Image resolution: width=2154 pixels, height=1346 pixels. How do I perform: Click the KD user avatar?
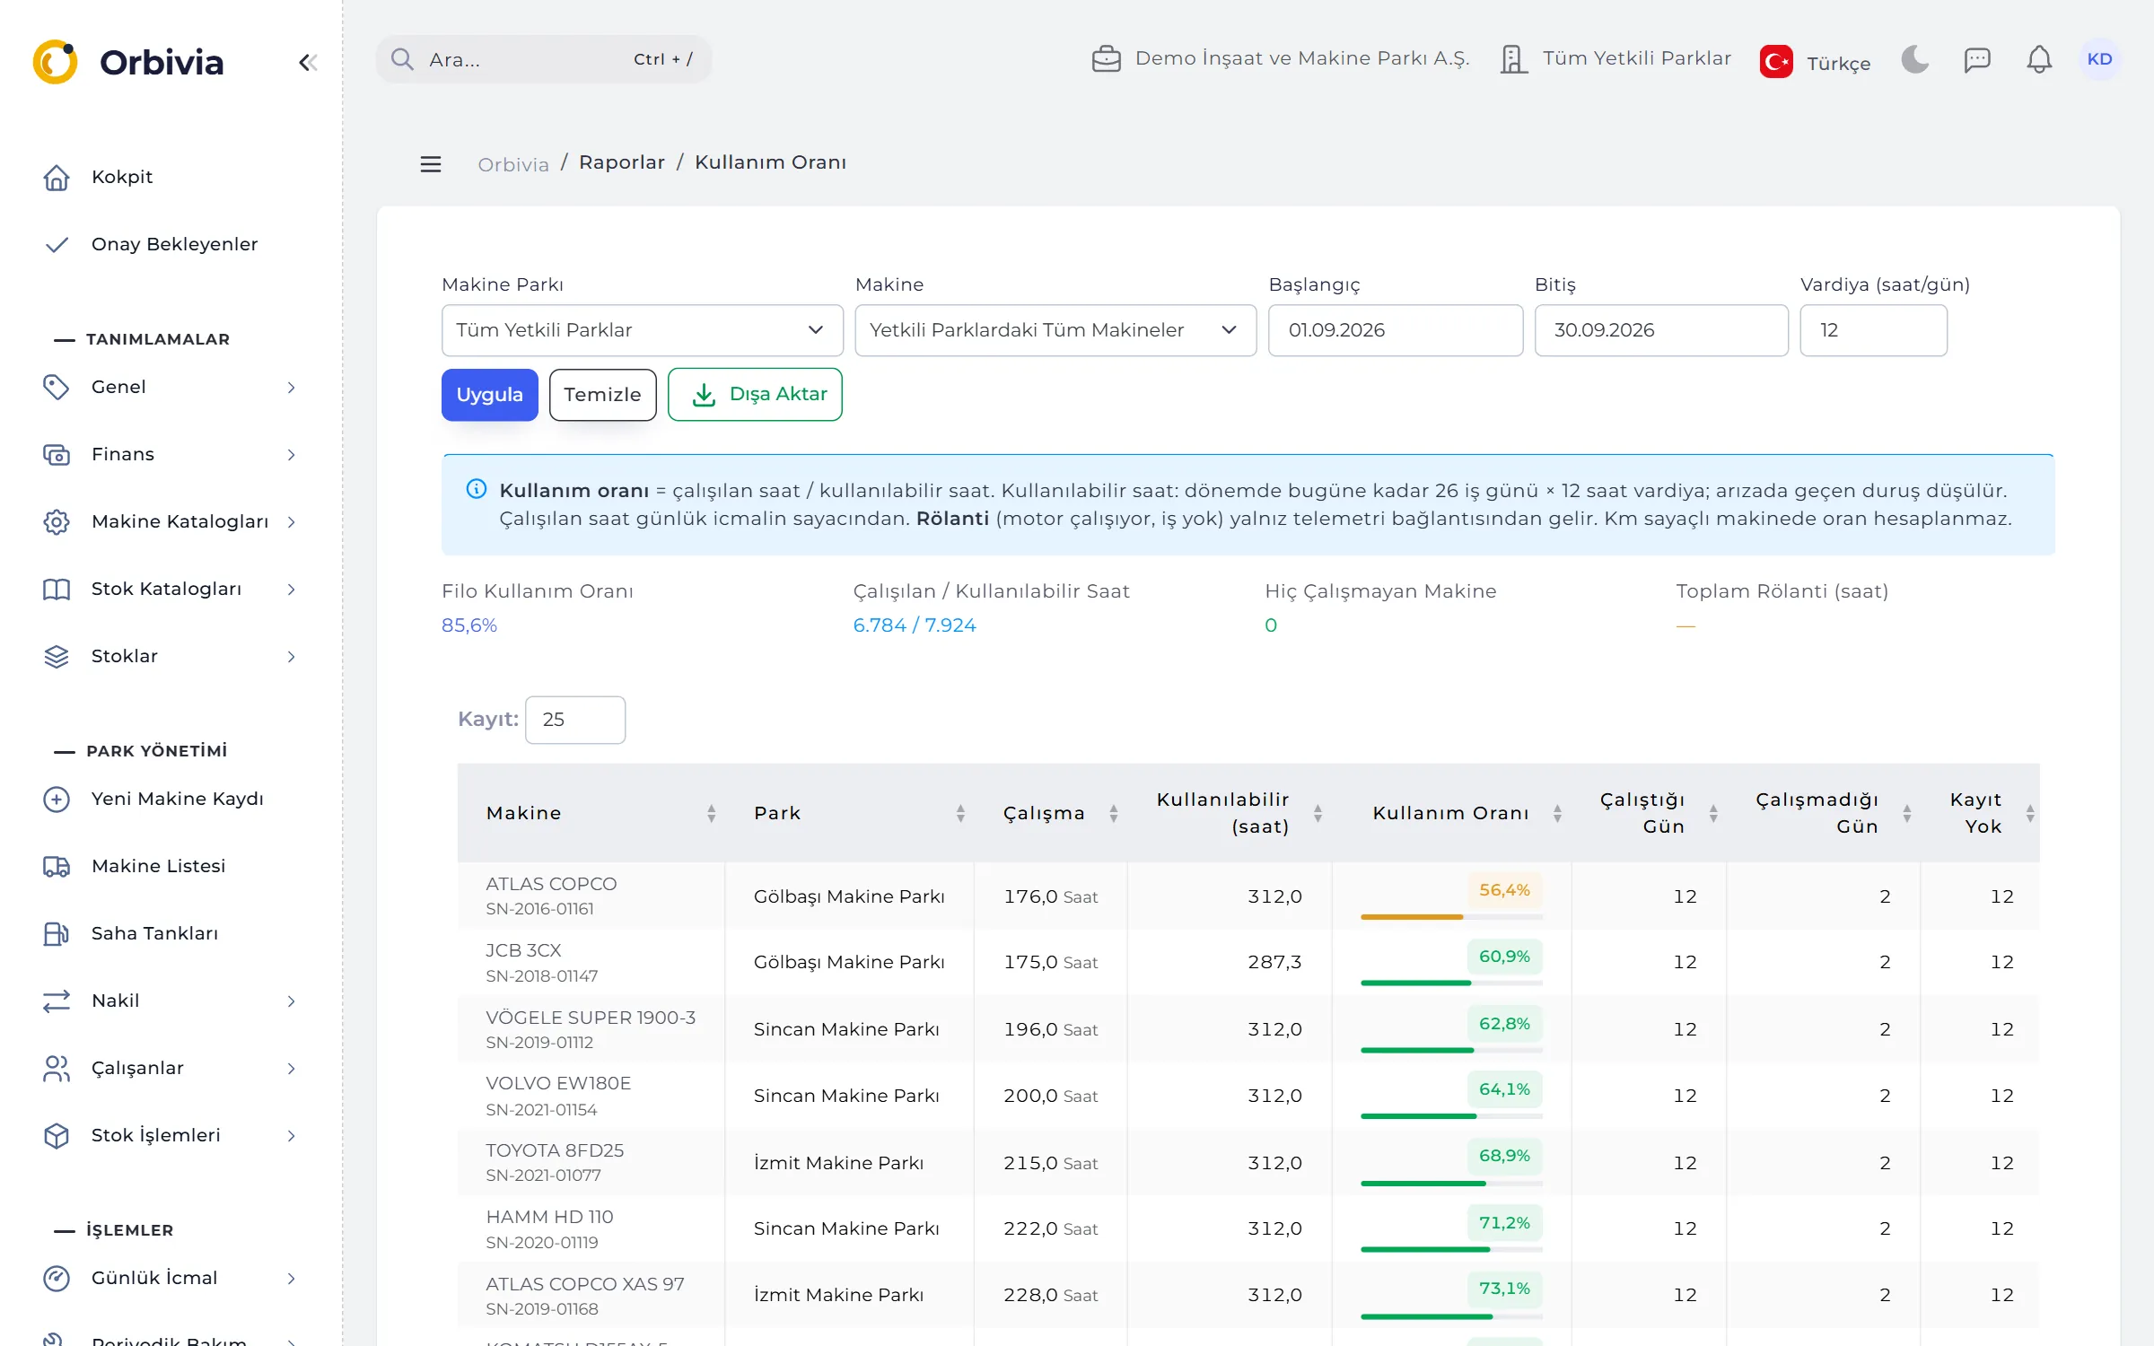click(2099, 59)
